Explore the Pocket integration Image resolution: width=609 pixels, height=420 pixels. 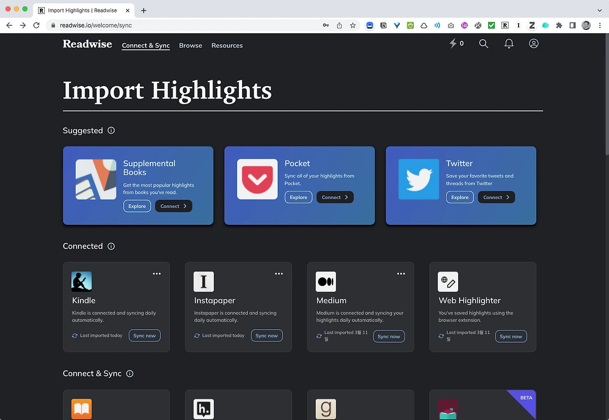point(298,197)
